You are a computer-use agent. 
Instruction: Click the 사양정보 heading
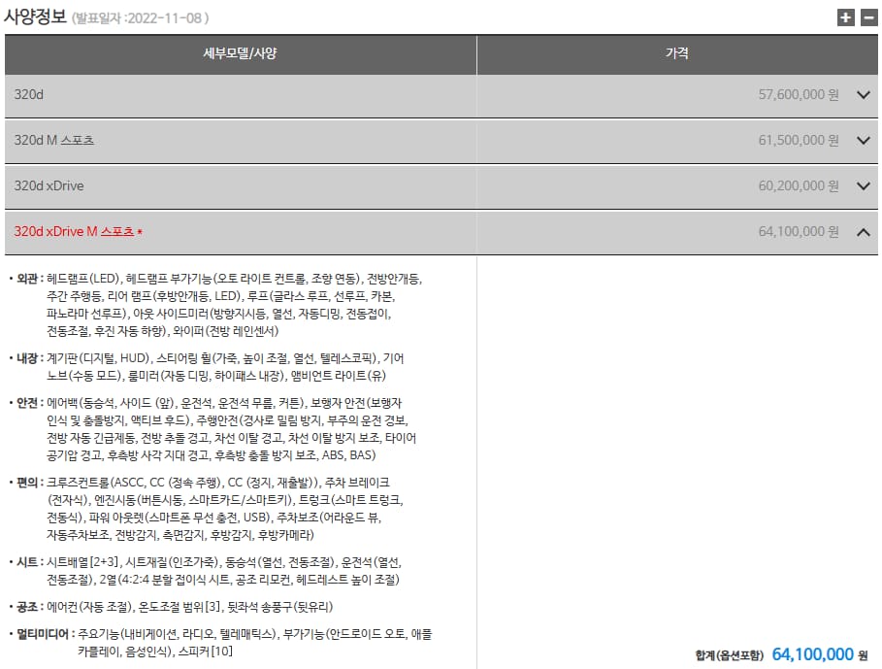35,17
